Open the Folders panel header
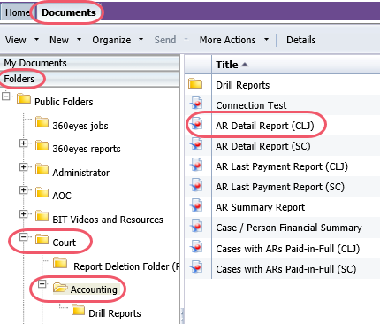The image size is (380, 324). 89,79
